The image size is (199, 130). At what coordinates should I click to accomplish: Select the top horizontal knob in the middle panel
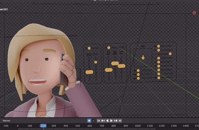[109, 48]
